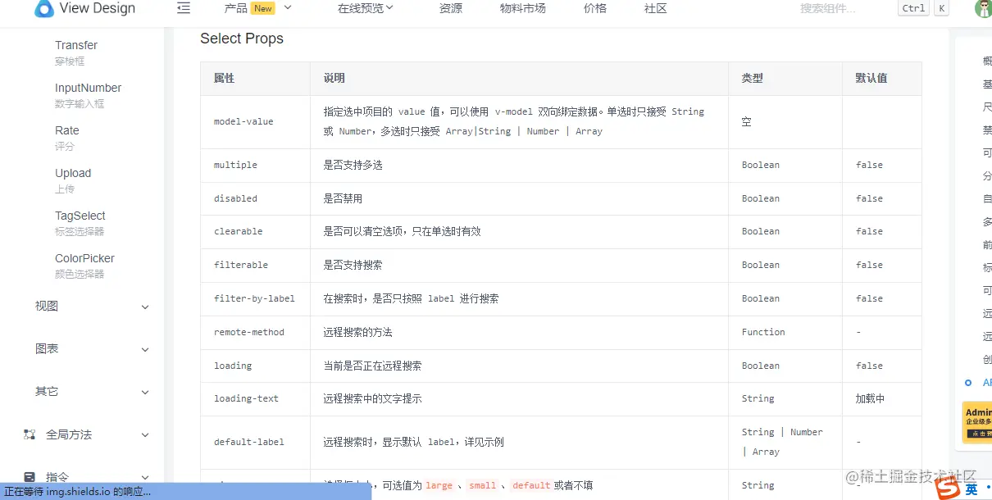The height and width of the screenshot is (500, 992).
Task: Open the 资源 nav item
Action: [x=450, y=8]
